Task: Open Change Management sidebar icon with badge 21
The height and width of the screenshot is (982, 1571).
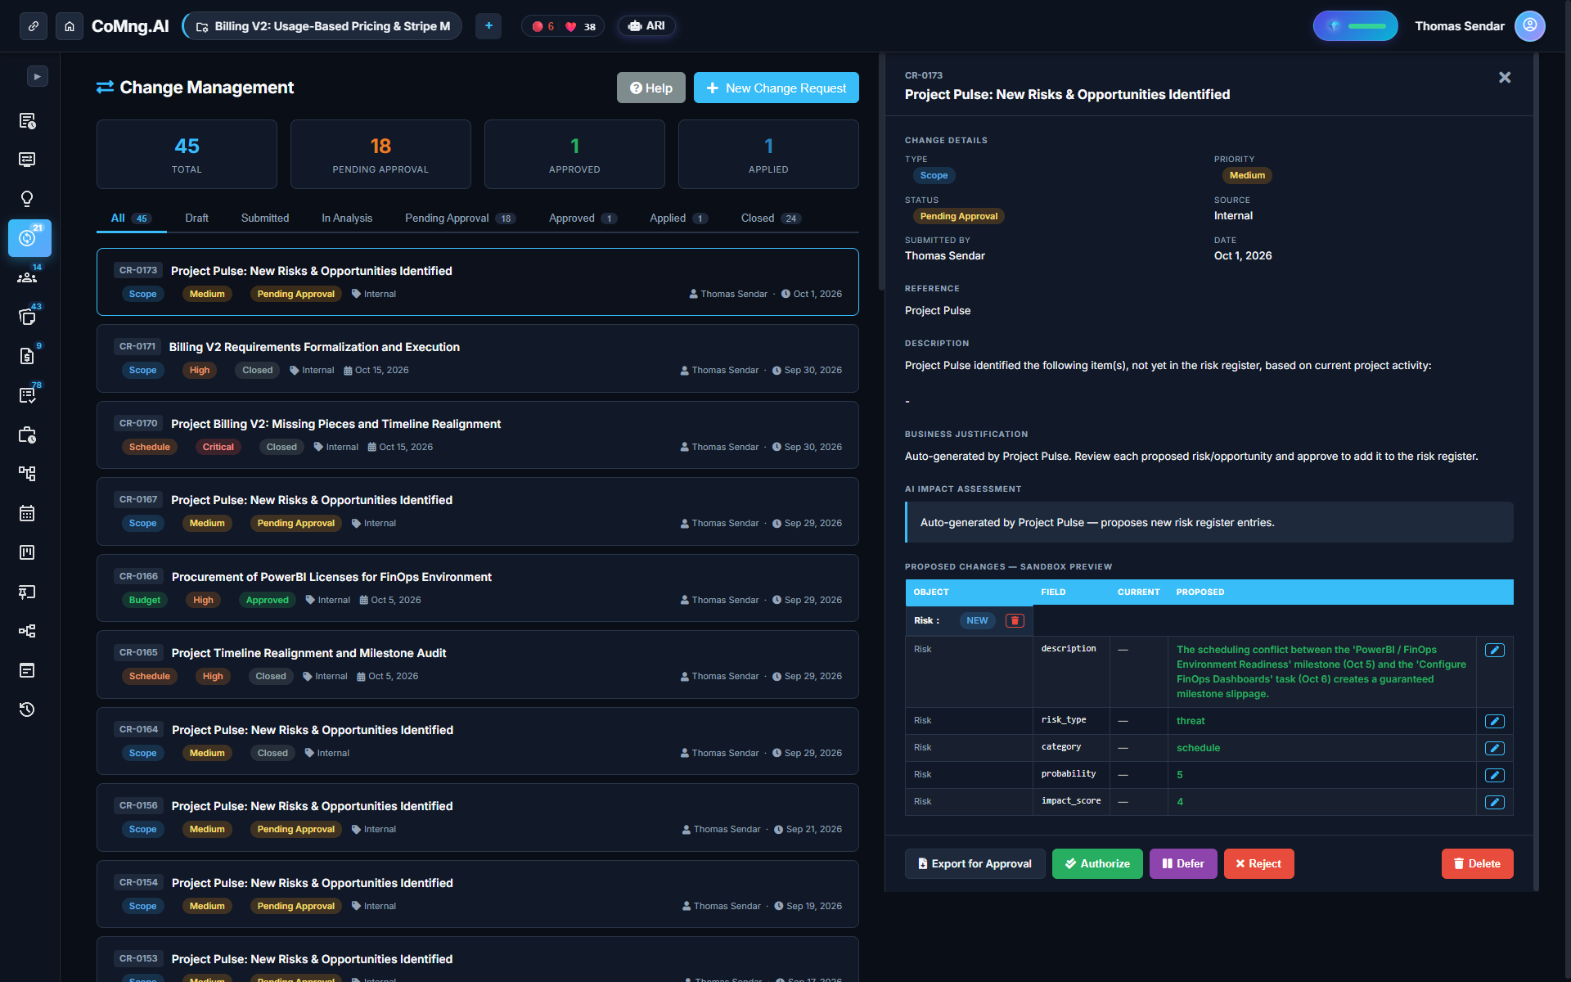Action: (x=29, y=238)
